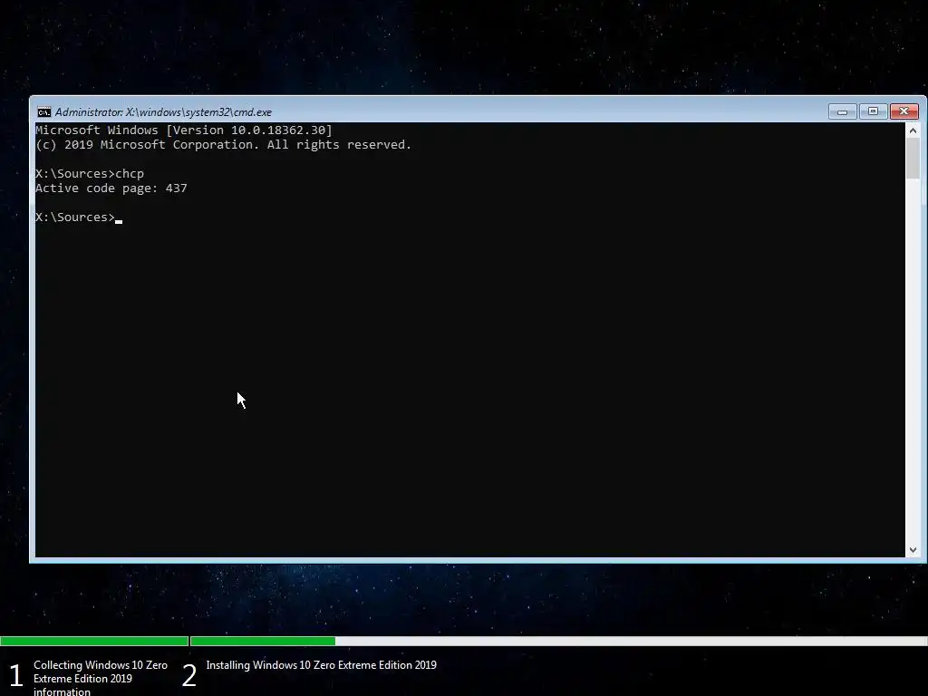Image resolution: width=928 pixels, height=696 pixels.
Task: Minimize the Administrator cmd.exe window
Action: click(842, 111)
